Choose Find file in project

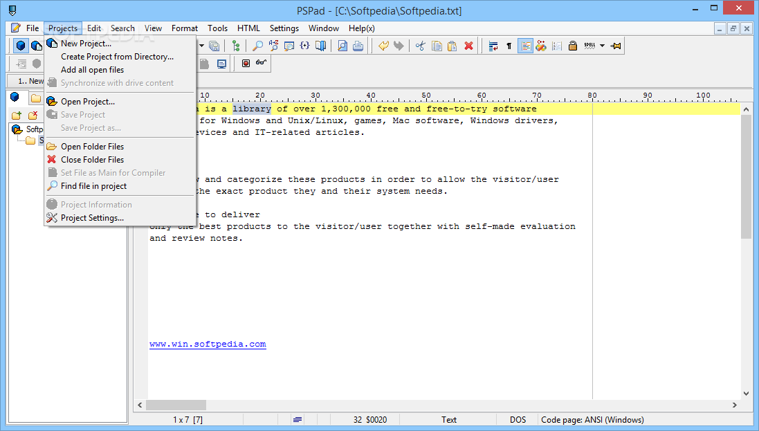[120, 186]
